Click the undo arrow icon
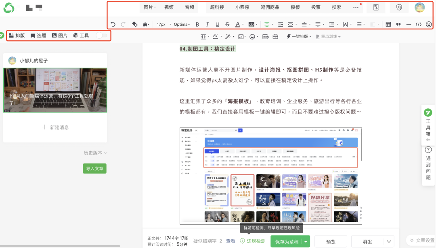Viewport: 436px width, 248px height. 113,25
